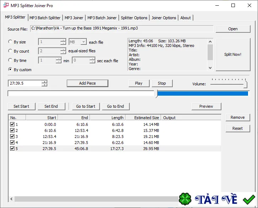Go to the About tab
Image resolution: width=258 pixels, height=208 pixels.
click(x=186, y=18)
